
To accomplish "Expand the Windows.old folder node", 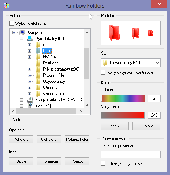I will [x=29, y=94].
